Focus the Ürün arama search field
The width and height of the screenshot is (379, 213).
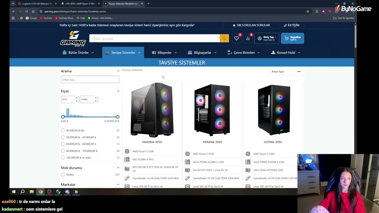click(x=154, y=38)
